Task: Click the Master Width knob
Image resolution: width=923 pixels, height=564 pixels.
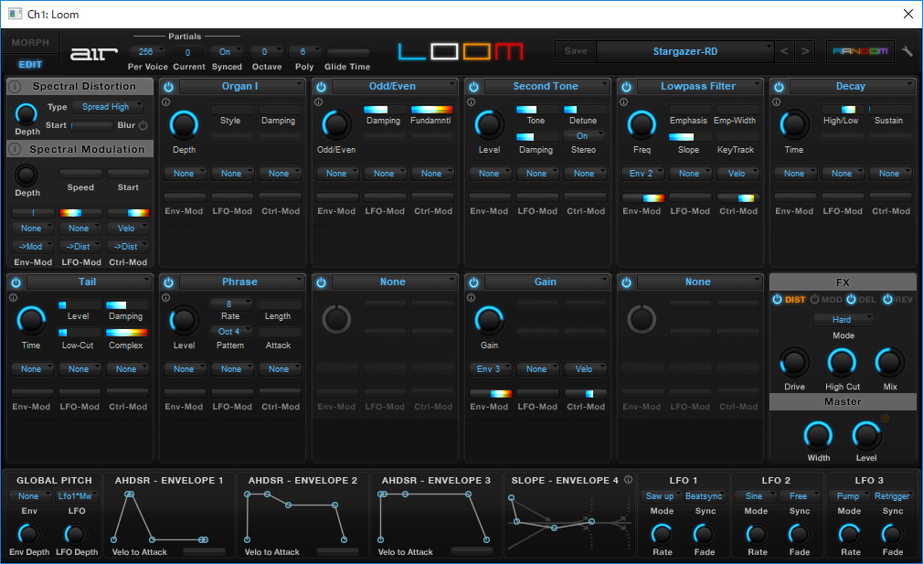Action: (x=818, y=436)
